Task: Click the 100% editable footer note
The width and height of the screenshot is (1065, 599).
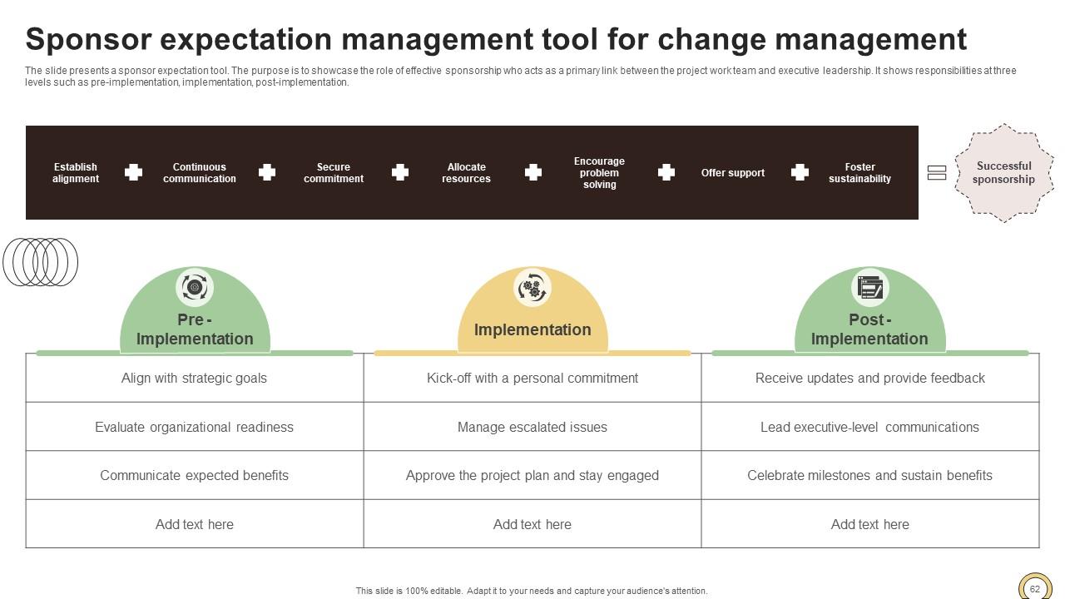Action: click(x=532, y=591)
